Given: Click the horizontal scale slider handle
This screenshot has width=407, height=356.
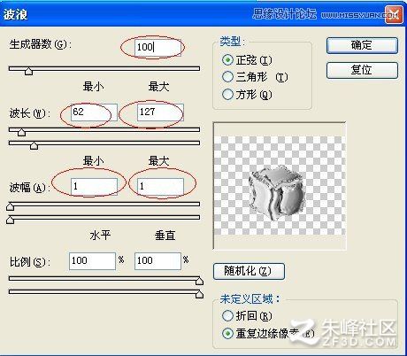Looking at the screenshot, I should coord(200,281).
